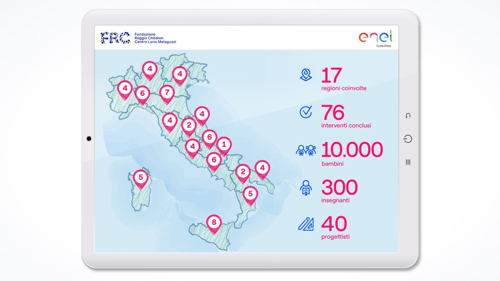Viewport: 500px width, 281px height.
Task: Tap the pin numbered 5 on Sardinia
Action: (x=141, y=178)
